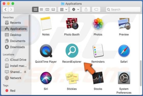Switch to icon view
The width and height of the screenshot is (143, 96).
(x=35, y=9)
